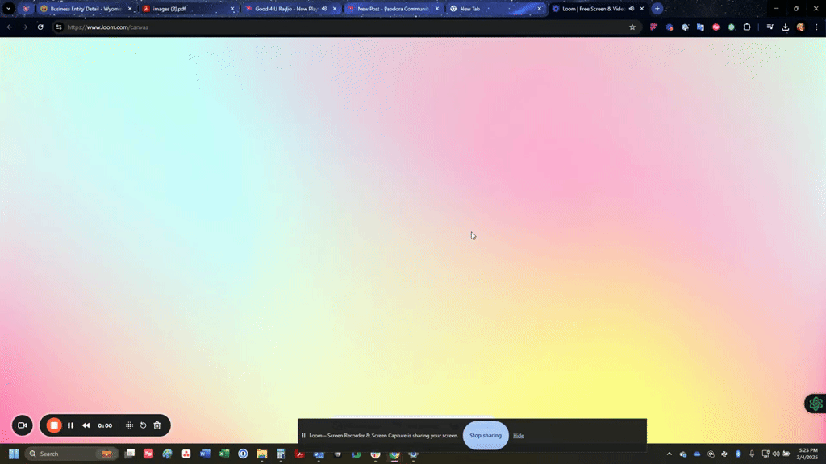Open Calculator from the taskbar
This screenshot has width=826, height=464.
click(281, 454)
